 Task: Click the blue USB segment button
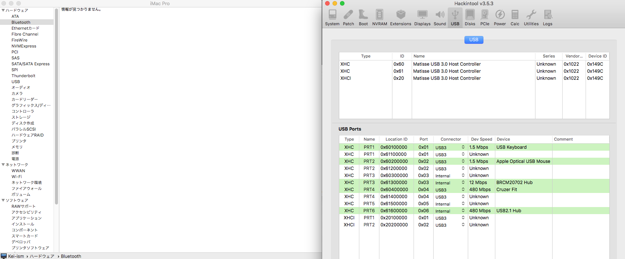point(474,40)
